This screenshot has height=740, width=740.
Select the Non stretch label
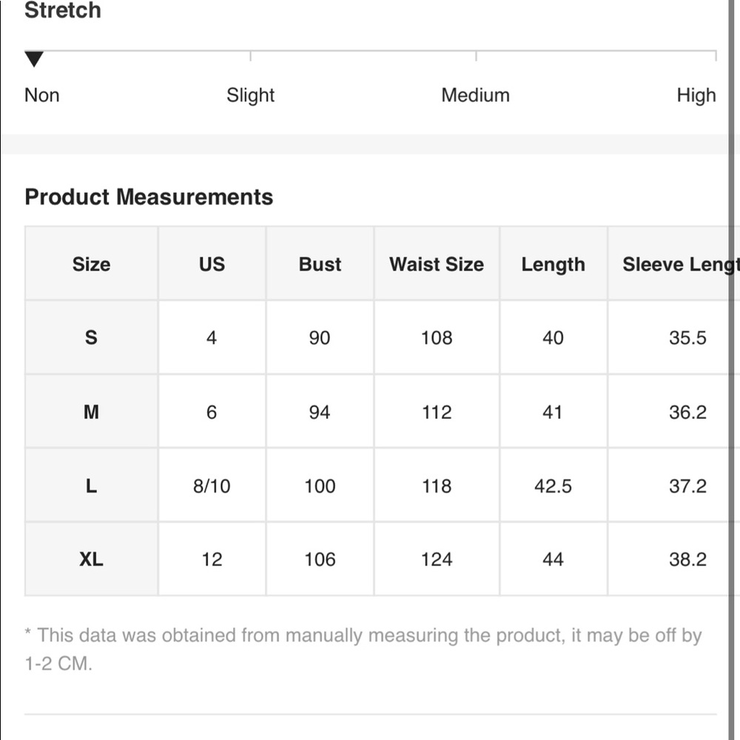click(x=42, y=95)
